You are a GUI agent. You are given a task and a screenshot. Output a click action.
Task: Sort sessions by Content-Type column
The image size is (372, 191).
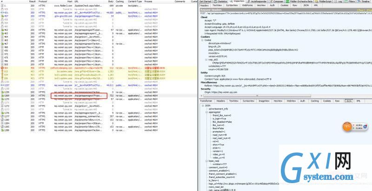[135, 1]
